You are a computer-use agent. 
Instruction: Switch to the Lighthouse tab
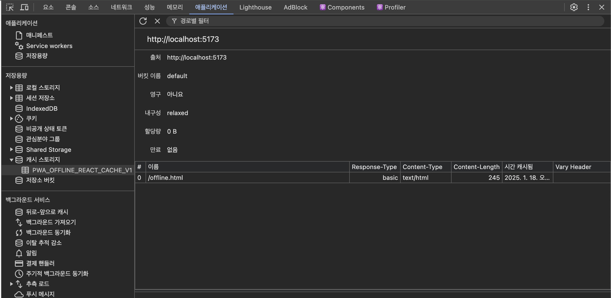click(x=255, y=7)
